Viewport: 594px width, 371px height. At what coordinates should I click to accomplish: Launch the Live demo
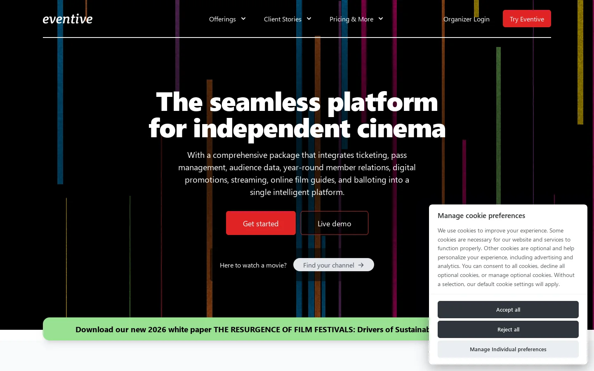click(x=335, y=223)
